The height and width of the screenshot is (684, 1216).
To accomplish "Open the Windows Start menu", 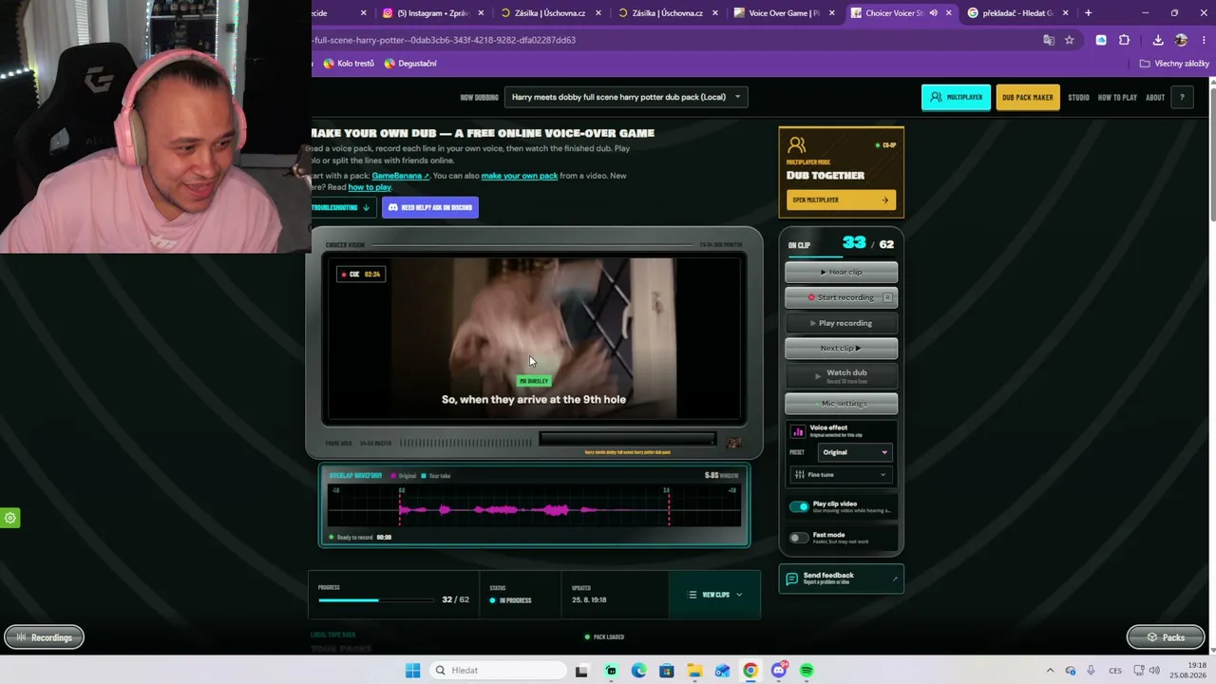I will tap(412, 671).
